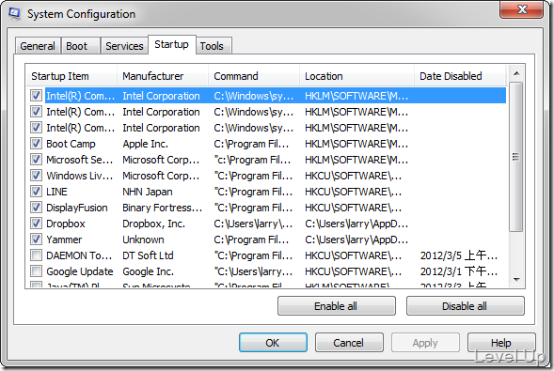Image resolution: width=554 pixels, height=371 pixels.
Task: Click the System Configuration title bar icon
Action: tap(15, 14)
